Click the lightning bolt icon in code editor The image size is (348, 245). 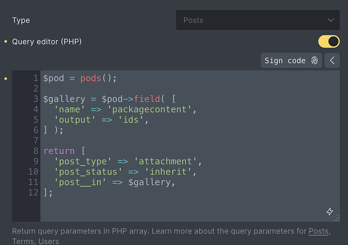point(329,212)
